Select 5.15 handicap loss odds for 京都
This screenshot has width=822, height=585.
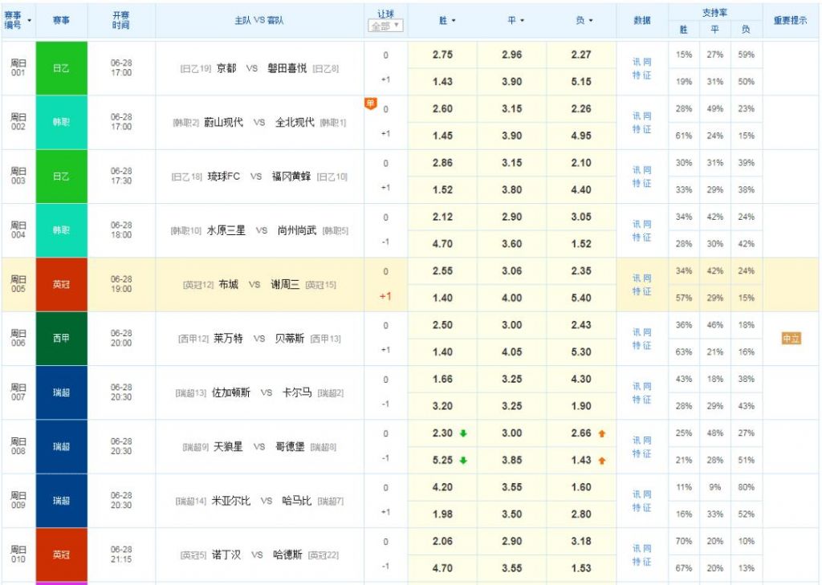tap(581, 82)
